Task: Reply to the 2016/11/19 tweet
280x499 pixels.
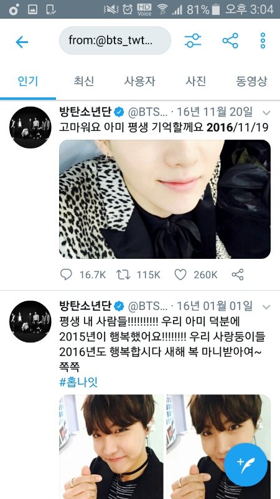Action: [x=66, y=274]
